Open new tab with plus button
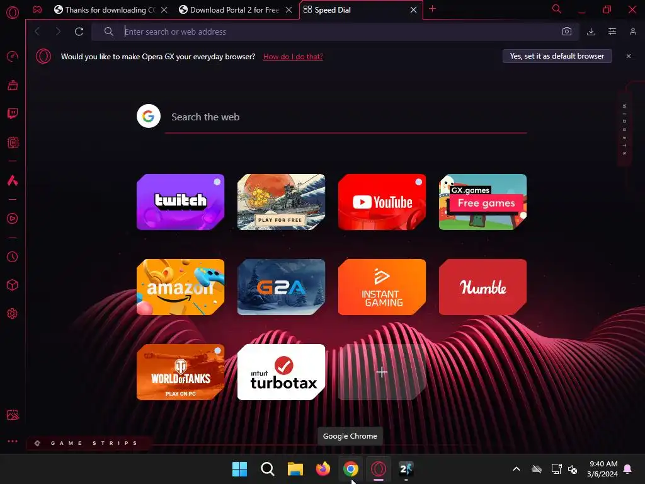This screenshot has width=645, height=484. point(432,9)
